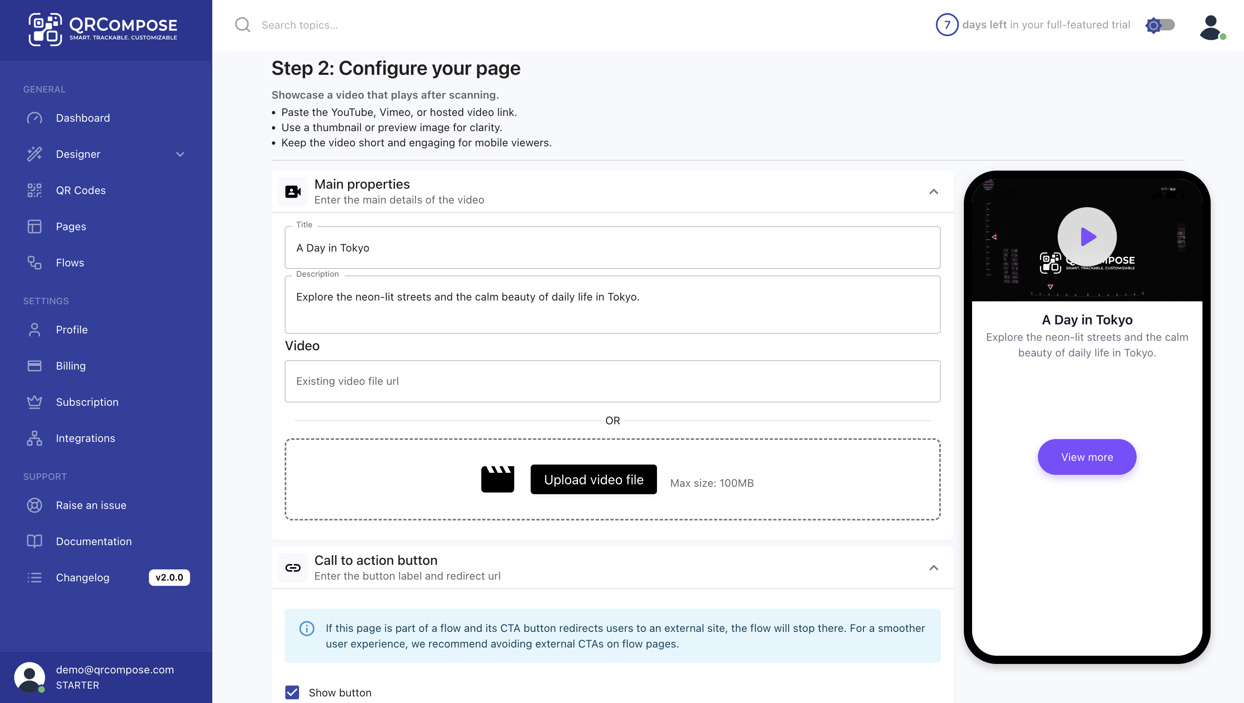
Task: Click the Existing video file url field
Action: click(612, 381)
